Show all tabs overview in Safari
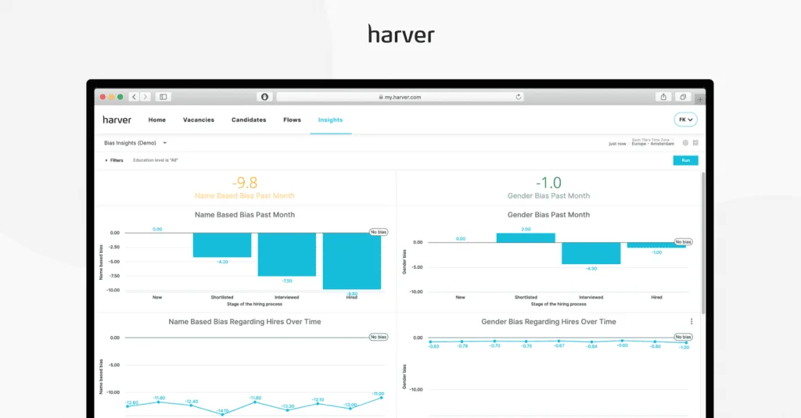The height and width of the screenshot is (418, 801). point(683,97)
